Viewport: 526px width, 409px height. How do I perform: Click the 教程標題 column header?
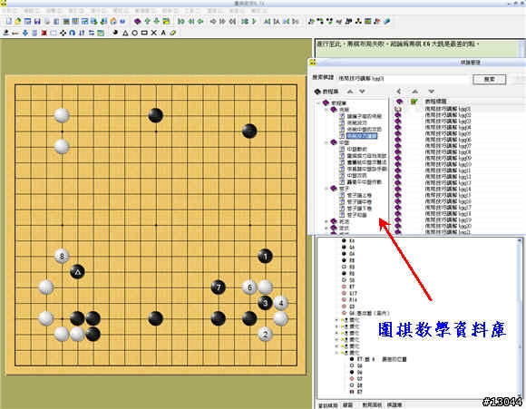coord(435,101)
